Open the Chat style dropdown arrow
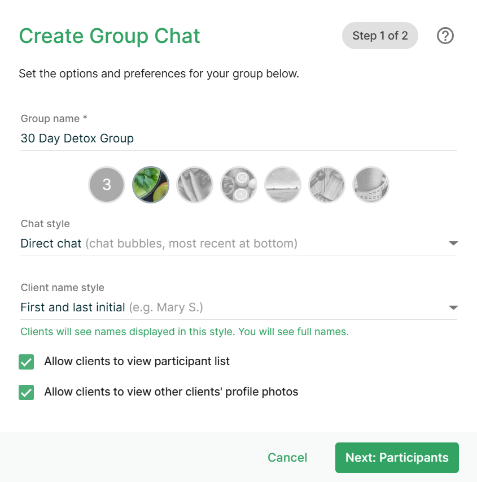 click(453, 244)
